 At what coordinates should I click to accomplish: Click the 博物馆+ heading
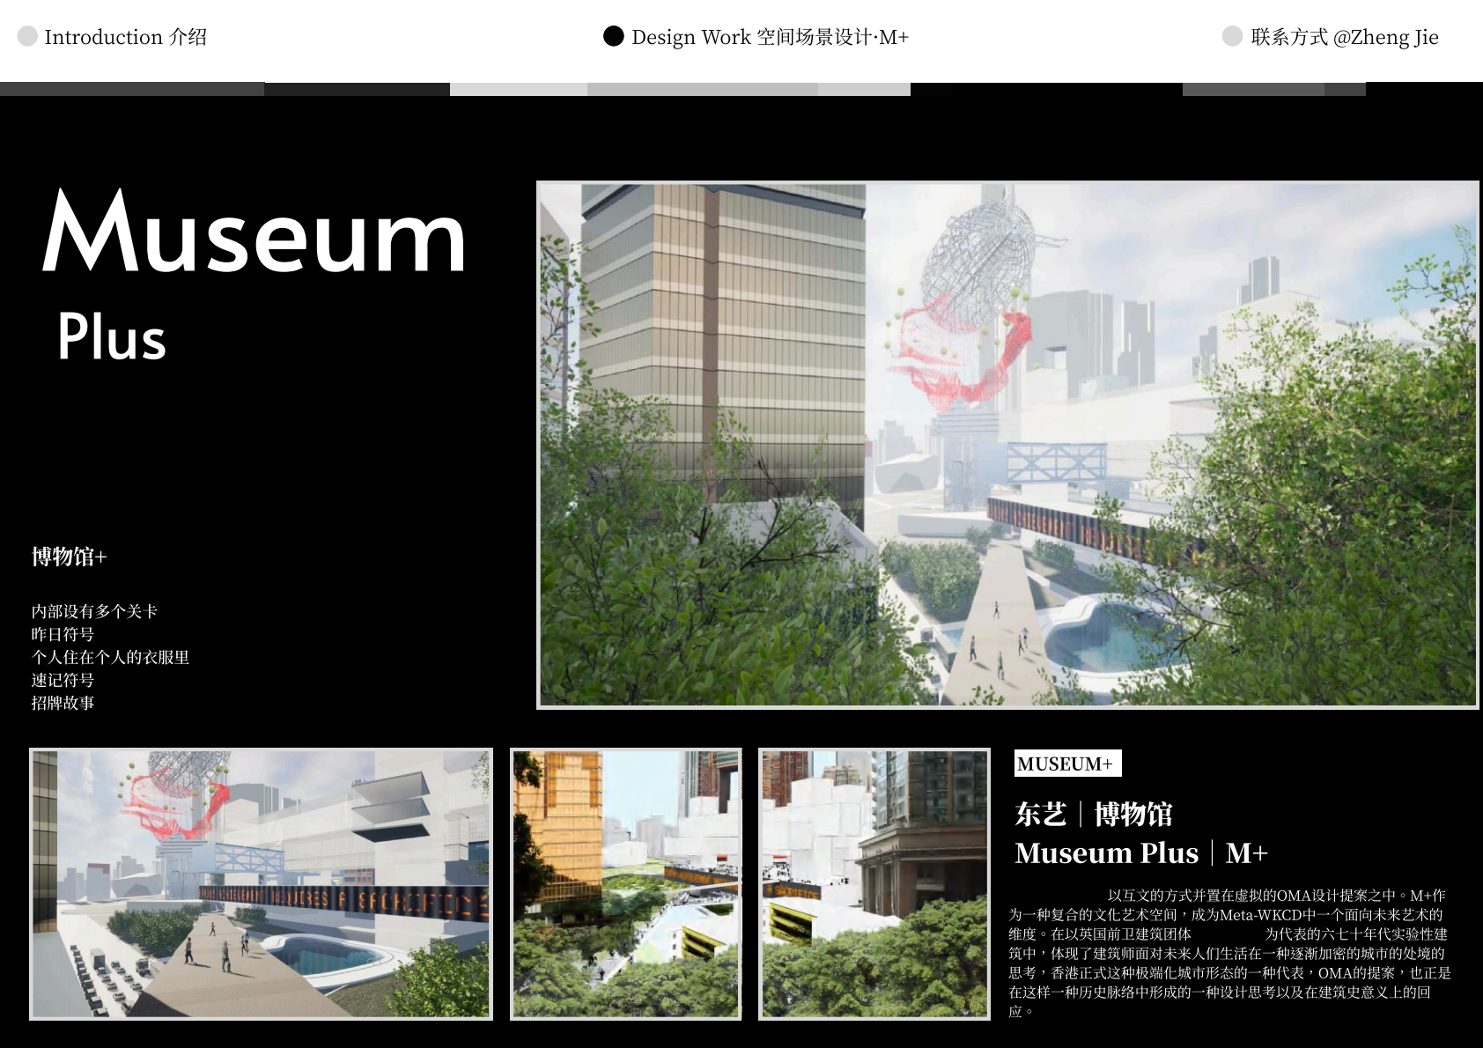pos(70,557)
